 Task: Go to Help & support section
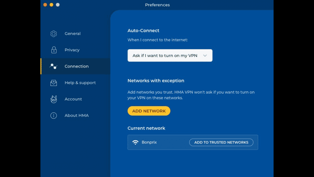pyautogui.click(x=75, y=83)
